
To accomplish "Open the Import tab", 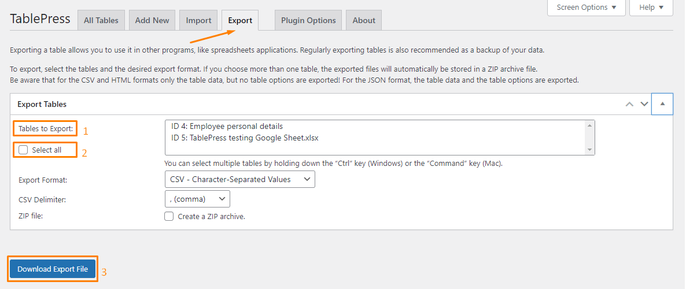I will tap(198, 20).
